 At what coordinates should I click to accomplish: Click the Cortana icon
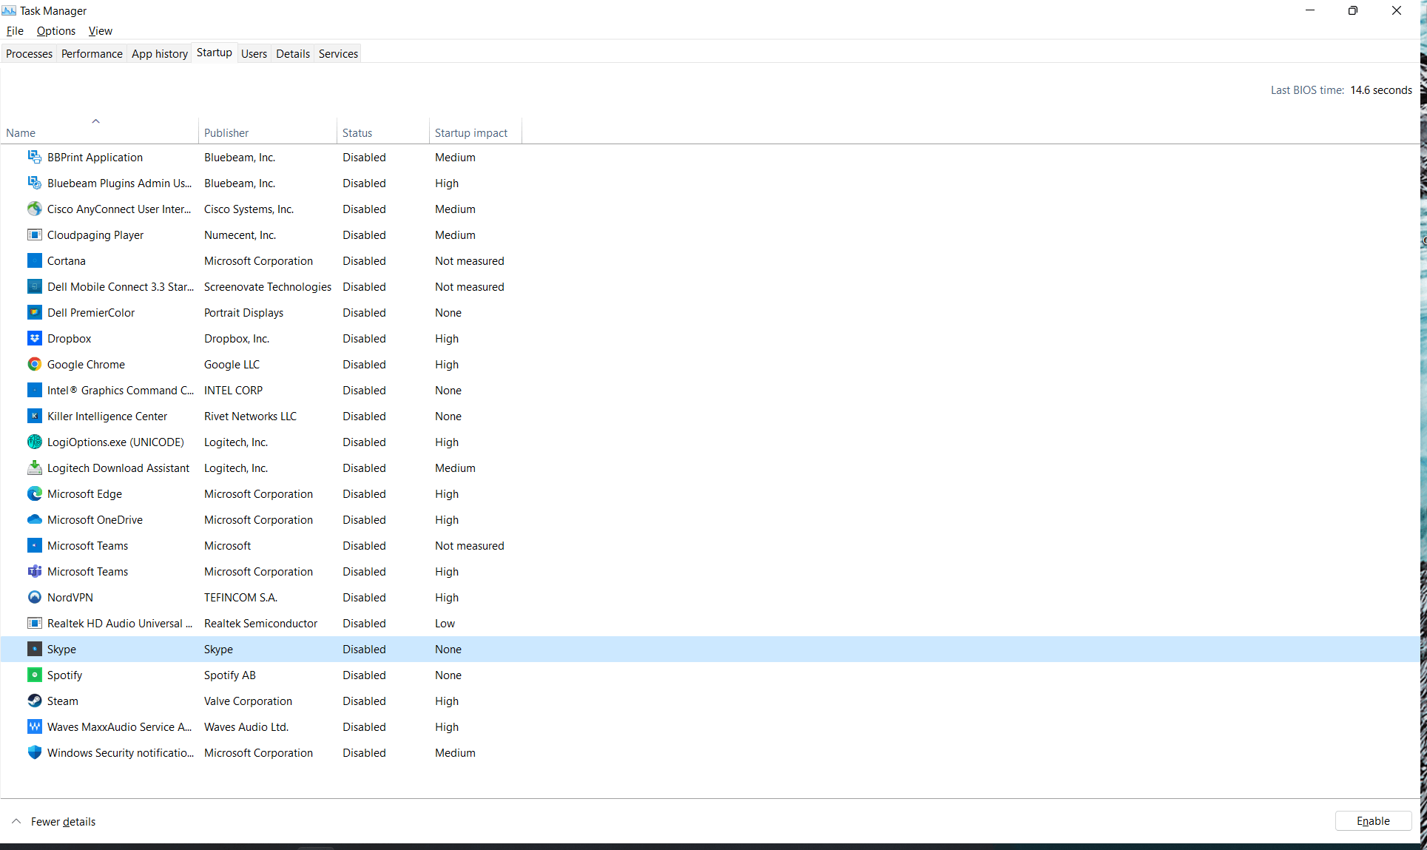(34, 260)
